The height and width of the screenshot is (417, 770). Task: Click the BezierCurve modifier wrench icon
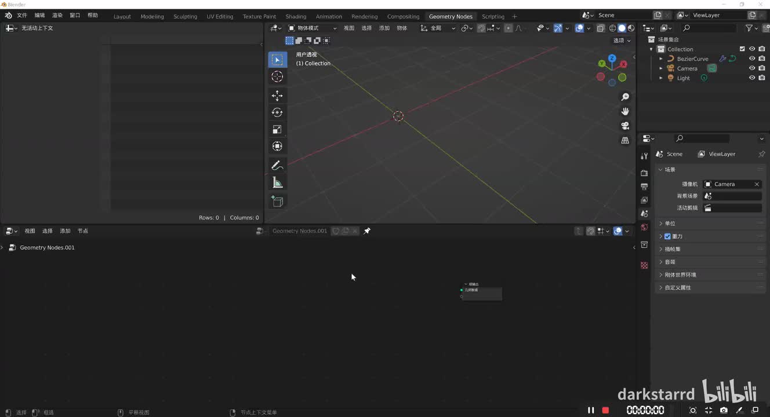pyautogui.click(x=722, y=58)
